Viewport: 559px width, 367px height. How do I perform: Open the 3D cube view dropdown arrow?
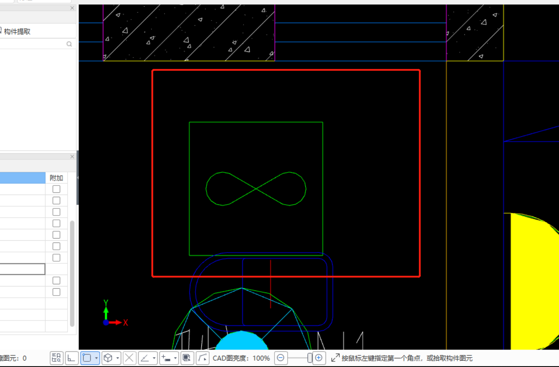[x=118, y=358]
